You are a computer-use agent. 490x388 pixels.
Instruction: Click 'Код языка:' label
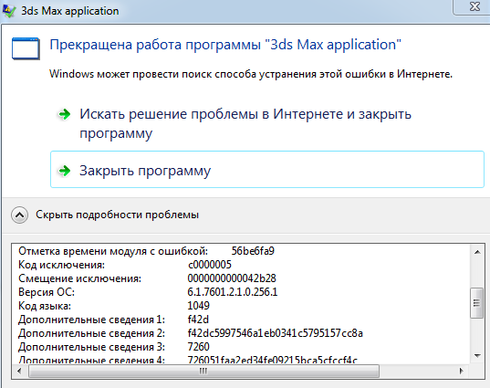[45, 306]
